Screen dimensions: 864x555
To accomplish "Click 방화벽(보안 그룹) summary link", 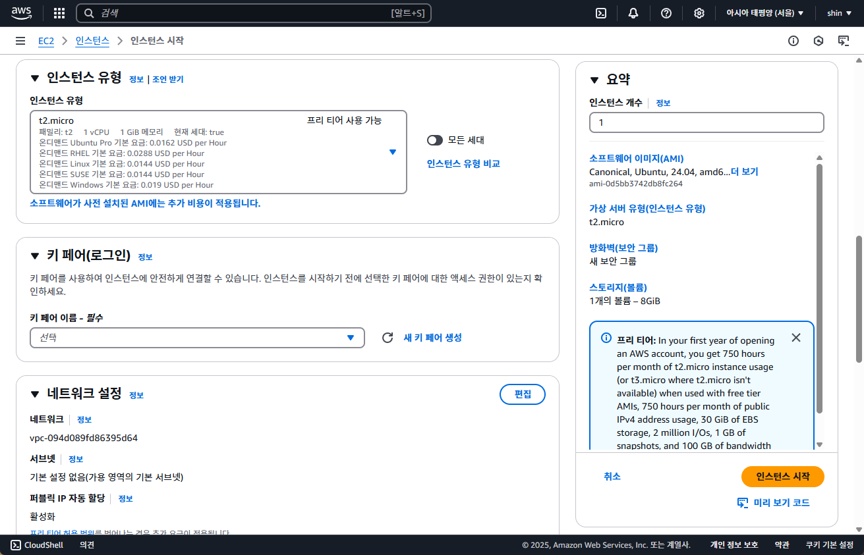I will tap(623, 248).
